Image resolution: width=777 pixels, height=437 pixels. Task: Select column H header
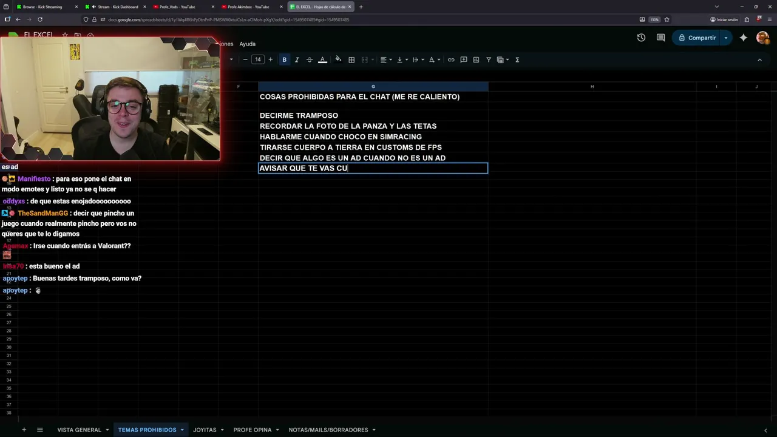[592, 86]
